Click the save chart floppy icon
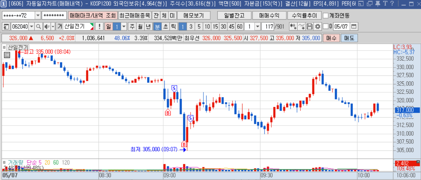The width and height of the screenshot is (421, 180). (310, 27)
